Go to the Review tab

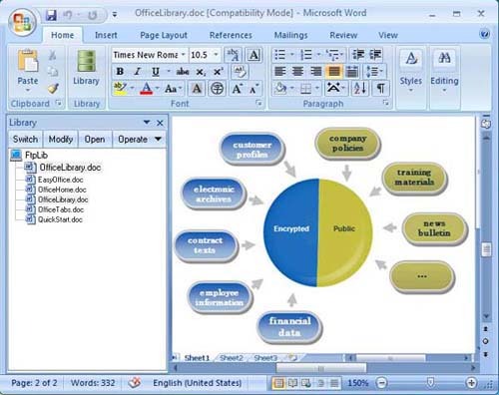(343, 35)
